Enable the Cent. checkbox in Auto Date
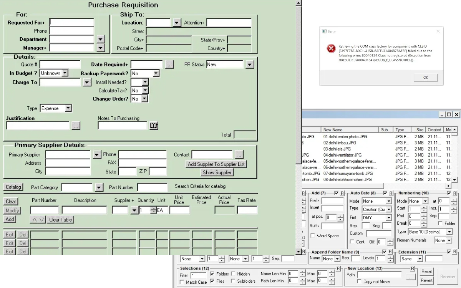The image size is (461, 288). tap(352, 242)
